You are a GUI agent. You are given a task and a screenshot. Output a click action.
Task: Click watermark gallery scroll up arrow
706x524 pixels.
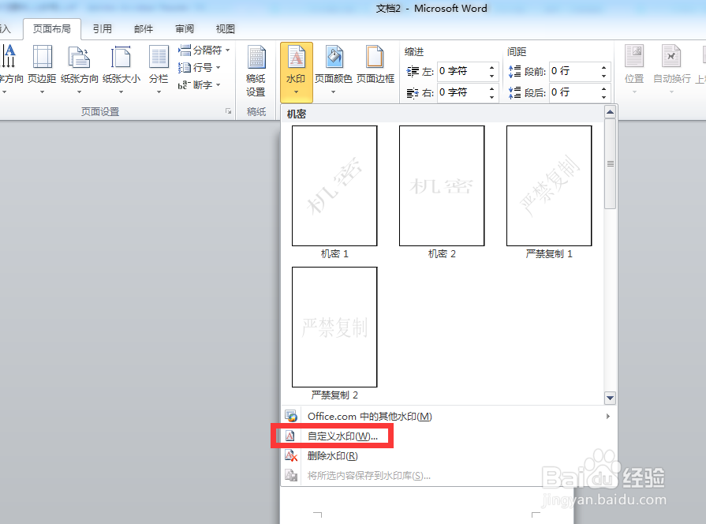610,112
